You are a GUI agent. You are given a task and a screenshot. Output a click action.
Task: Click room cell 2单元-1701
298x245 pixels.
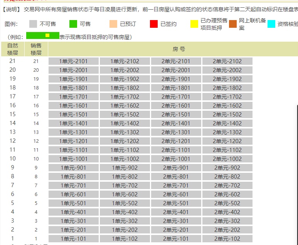[176, 97]
